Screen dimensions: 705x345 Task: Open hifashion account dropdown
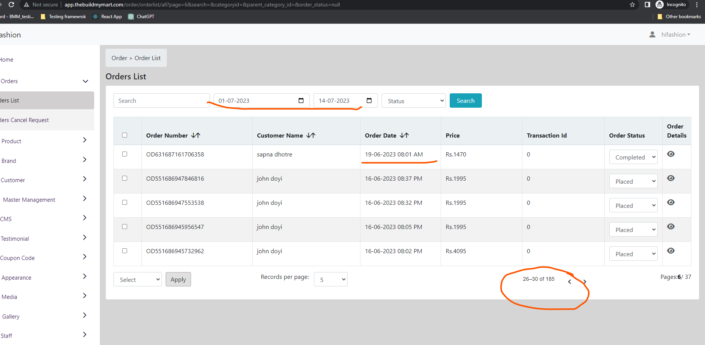675,34
